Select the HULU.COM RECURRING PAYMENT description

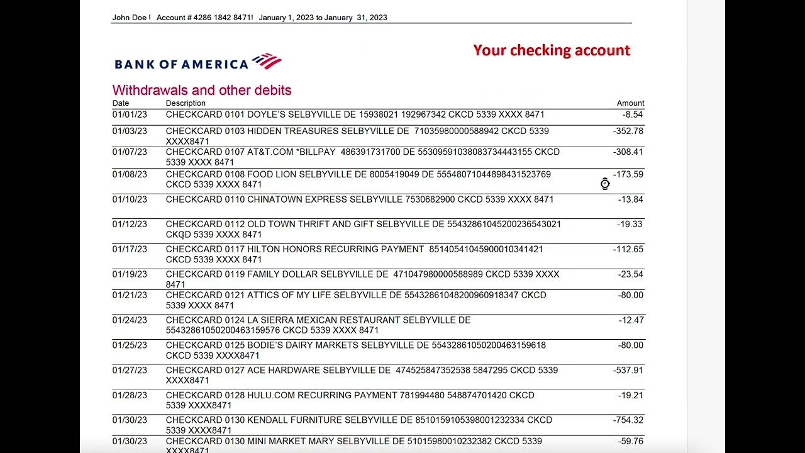(350, 400)
